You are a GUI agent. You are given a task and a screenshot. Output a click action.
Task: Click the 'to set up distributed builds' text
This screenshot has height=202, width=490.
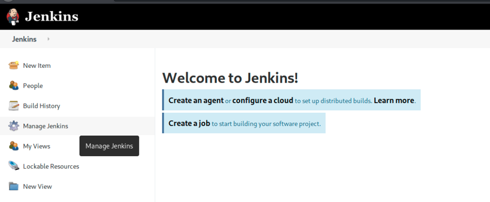[x=334, y=101]
